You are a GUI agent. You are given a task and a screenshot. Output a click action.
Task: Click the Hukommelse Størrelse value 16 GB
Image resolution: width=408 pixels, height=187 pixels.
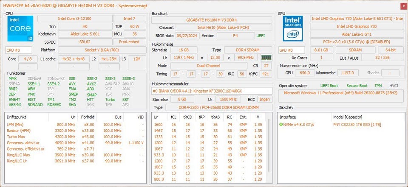tap(184, 50)
